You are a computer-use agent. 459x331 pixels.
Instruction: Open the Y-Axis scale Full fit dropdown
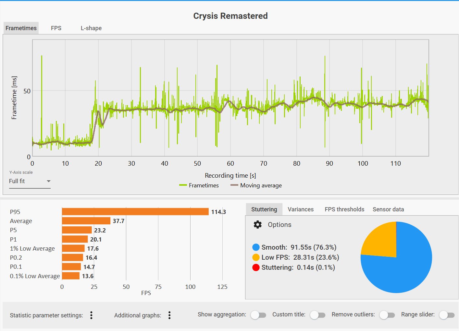30,181
